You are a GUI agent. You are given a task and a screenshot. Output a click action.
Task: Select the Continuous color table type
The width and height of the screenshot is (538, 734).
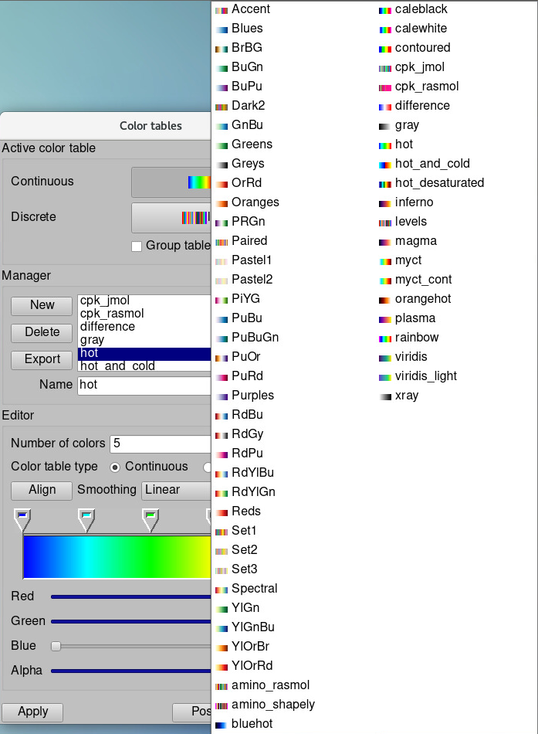click(x=116, y=467)
